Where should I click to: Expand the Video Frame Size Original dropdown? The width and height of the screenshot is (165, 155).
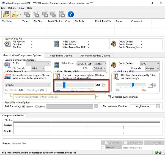pos(28,85)
